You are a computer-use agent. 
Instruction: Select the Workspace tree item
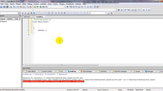pos(3,21)
